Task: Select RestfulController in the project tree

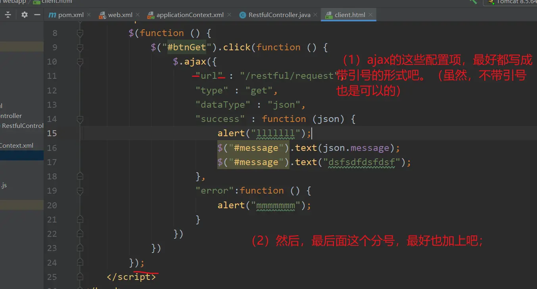Action: (23, 126)
